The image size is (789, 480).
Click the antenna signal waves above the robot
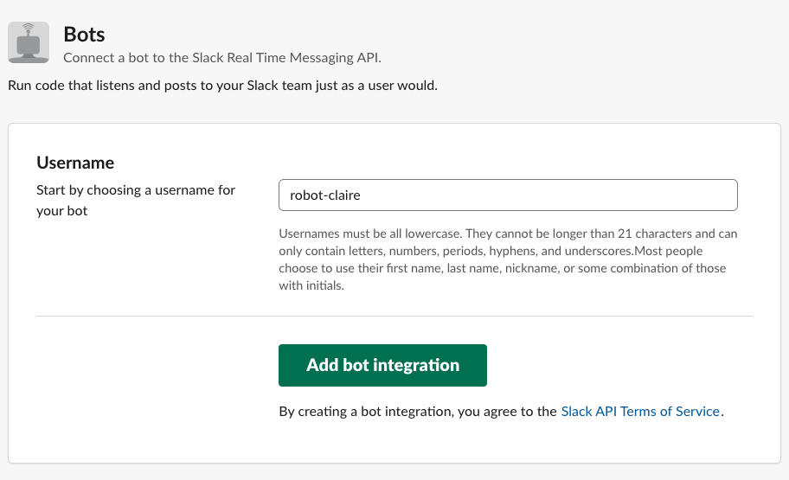29,28
